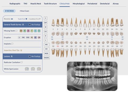Select the Tooth Structure tab

click(x=50, y=4)
